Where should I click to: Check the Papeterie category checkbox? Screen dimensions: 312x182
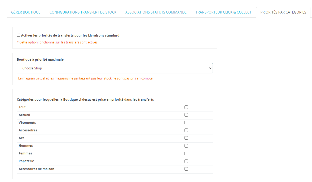[x=186, y=161]
